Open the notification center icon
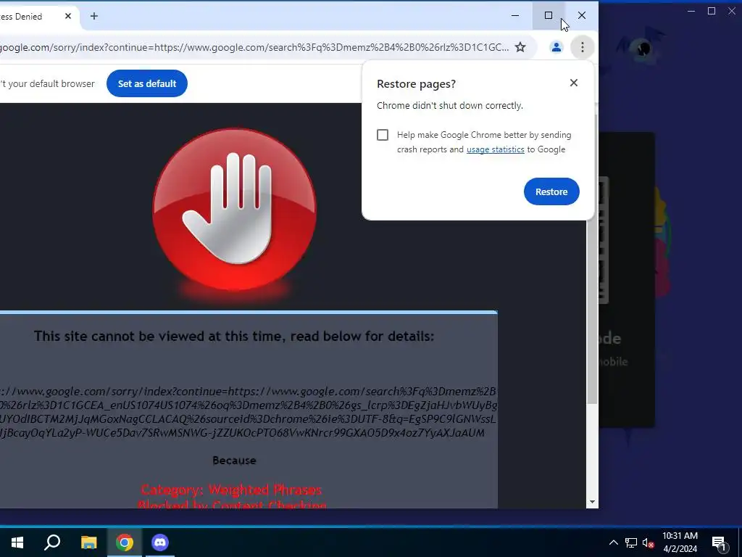742x557 pixels. click(x=719, y=542)
